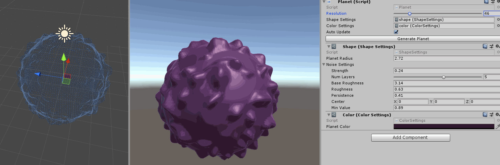Image resolution: width=500 pixels, height=165 pixels.
Task: Click the blue Z-axis arrow gizmo
Action: 38,74
